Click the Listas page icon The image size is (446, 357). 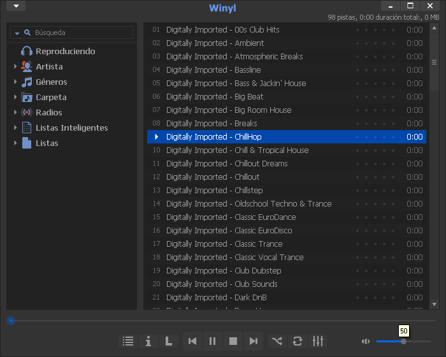click(x=27, y=143)
